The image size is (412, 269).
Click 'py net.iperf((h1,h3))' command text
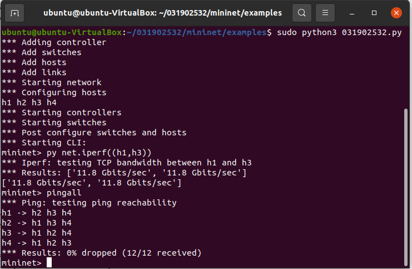(x=99, y=153)
